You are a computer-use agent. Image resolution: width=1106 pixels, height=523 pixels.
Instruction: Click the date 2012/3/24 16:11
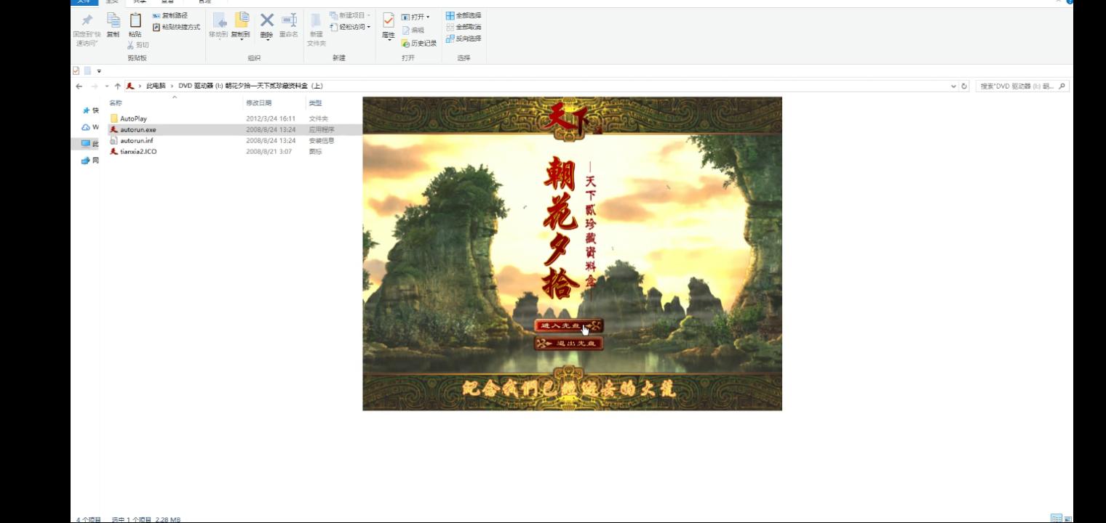tap(271, 118)
